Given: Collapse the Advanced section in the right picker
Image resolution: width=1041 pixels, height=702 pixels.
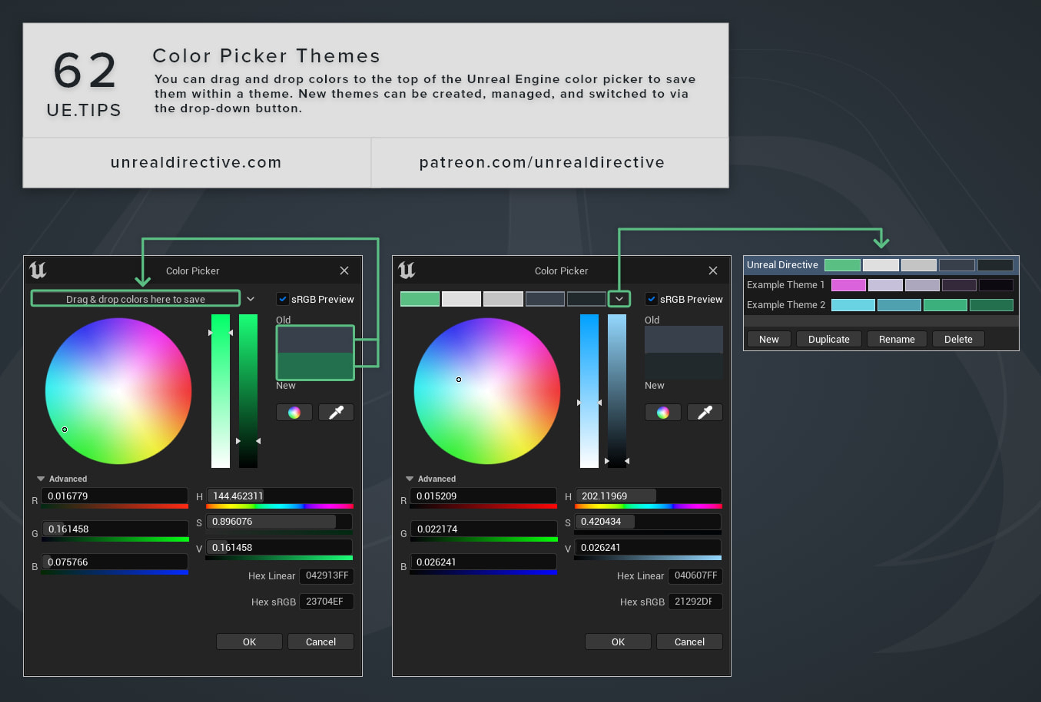Looking at the screenshot, I should tap(410, 479).
